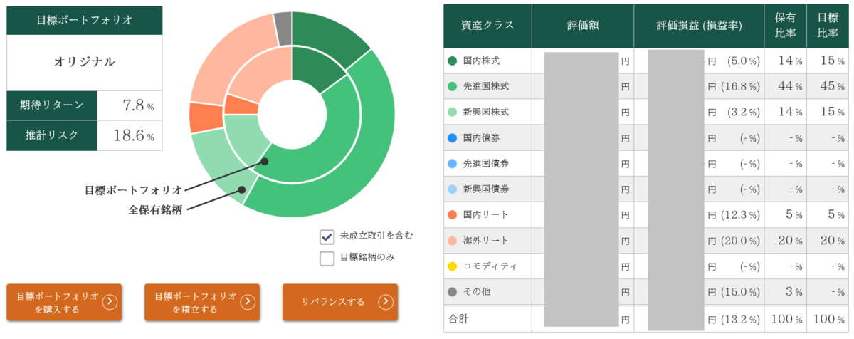Click the 目標比率 column header
854x339 pixels.
[827, 25]
